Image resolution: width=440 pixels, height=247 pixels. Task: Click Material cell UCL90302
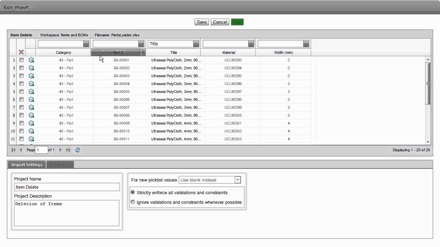click(233, 131)
